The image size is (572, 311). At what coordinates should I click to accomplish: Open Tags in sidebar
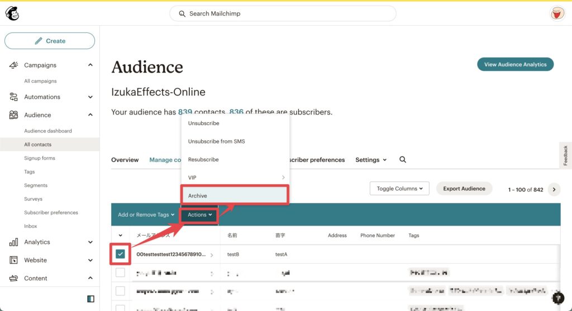pyautogui.click(x=29, y=172)
